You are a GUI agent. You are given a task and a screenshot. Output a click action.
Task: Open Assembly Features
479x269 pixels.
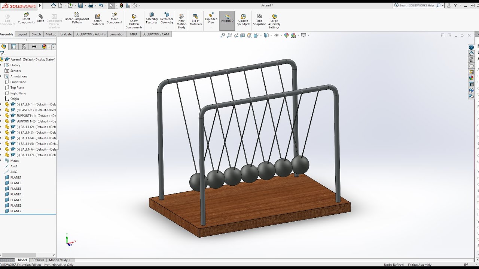(152, 18)
